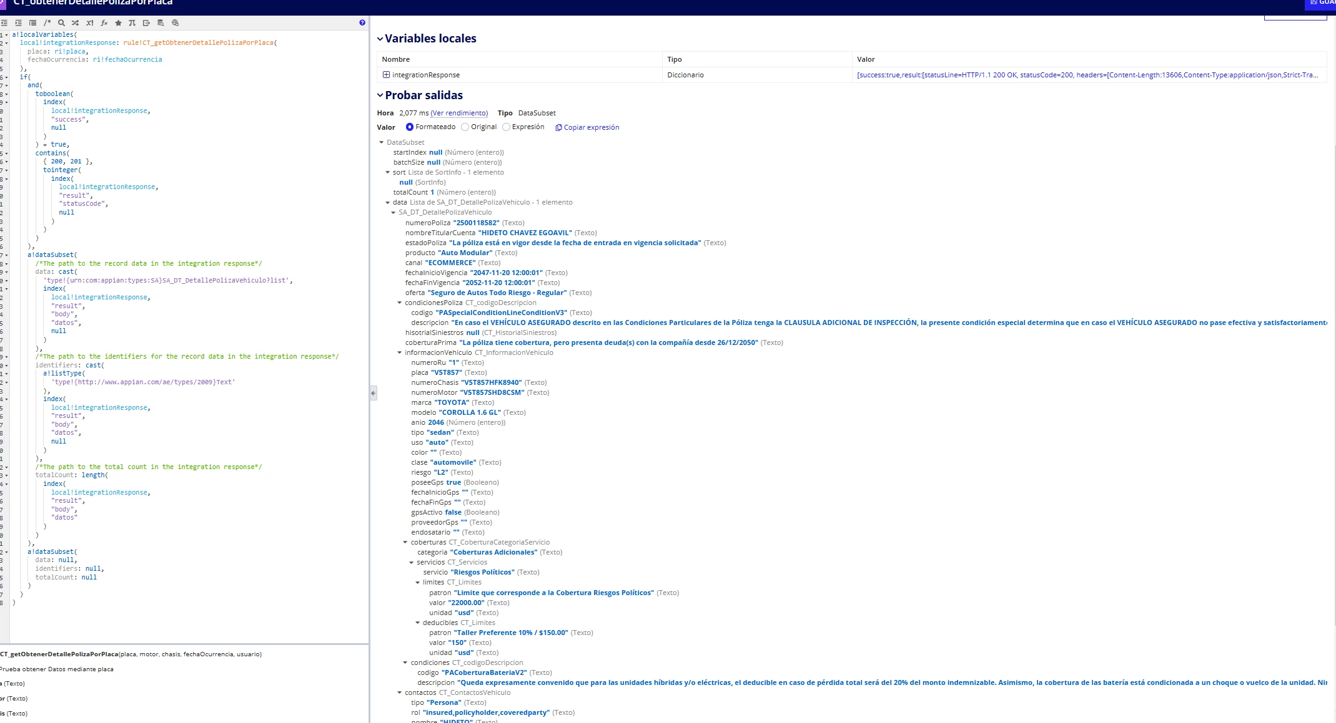Click nombreTitularCuenta "HIDETO CHAVEZ EGOAVIL"
Screen dimensions: 1336x723
click(x=525, y=233)
